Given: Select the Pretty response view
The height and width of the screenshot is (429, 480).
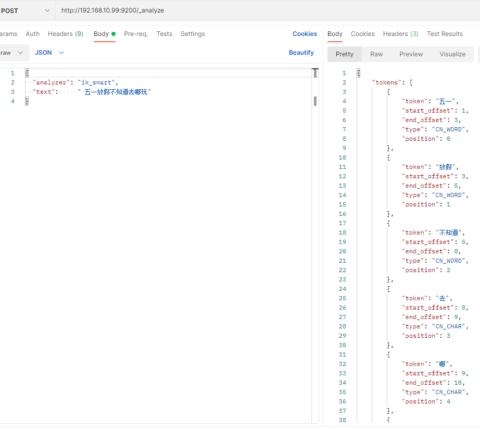Looking at the screenshot, I should tap(345, 54).
